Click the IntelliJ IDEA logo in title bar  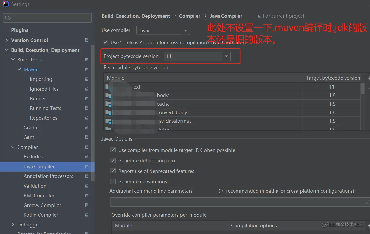coord(5,4)
